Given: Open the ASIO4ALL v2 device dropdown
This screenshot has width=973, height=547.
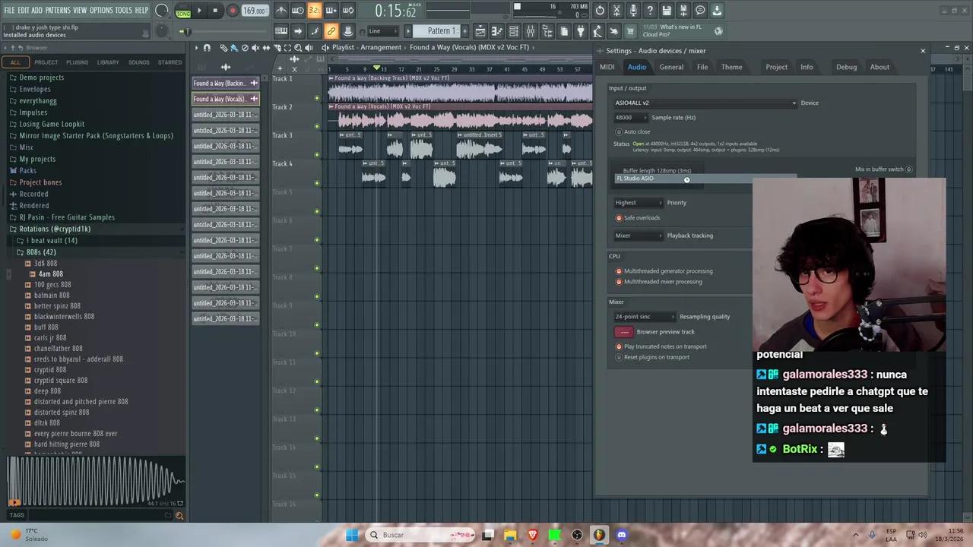Looking at the screenshot, I should click(x=705, y=103).
